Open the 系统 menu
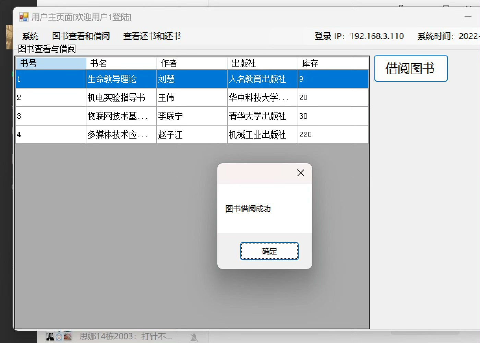The width and height of the screenshot is (480, 343). point(30,36)
